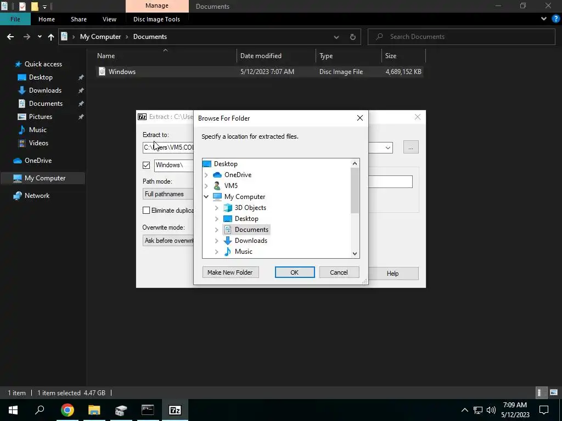
Task: Click the Windows\ subfolder name field
Action: pyautogui.click(x=174, y=165)
